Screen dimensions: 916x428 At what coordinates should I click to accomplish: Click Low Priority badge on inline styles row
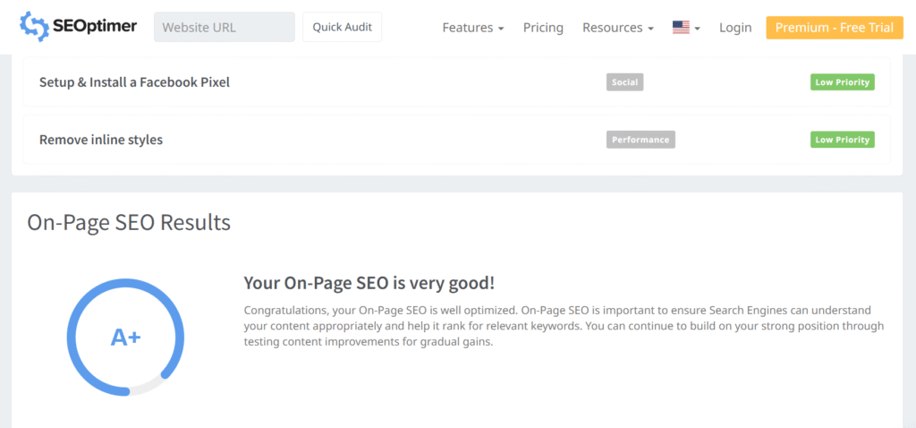[x=842, y=140]
